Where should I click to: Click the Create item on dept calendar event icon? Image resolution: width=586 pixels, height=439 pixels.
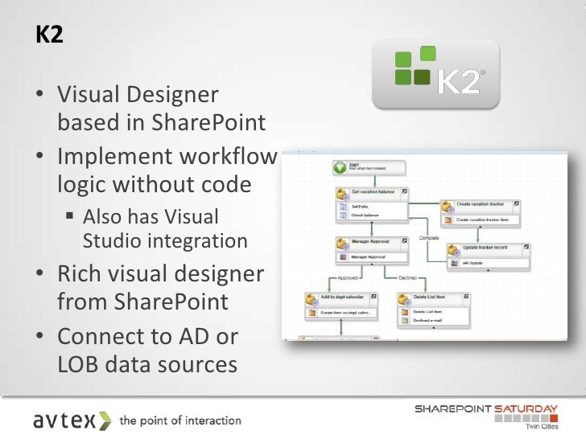312,313
